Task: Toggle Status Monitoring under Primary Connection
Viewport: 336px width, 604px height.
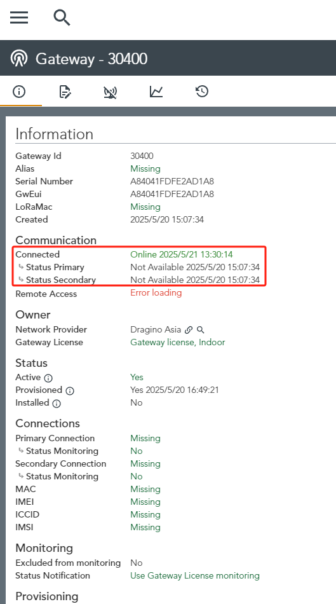Action: tap(137, 451)
